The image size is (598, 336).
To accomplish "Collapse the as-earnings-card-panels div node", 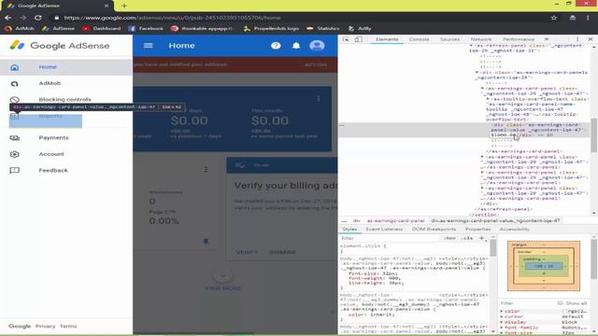I will (x=477, y=73).
